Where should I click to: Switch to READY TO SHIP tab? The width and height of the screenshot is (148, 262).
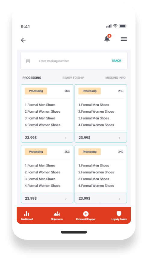pyautogui.click(x=73, y=78)
